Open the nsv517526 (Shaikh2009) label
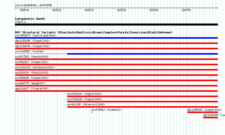The image size is (225, 135). (32, 57)
